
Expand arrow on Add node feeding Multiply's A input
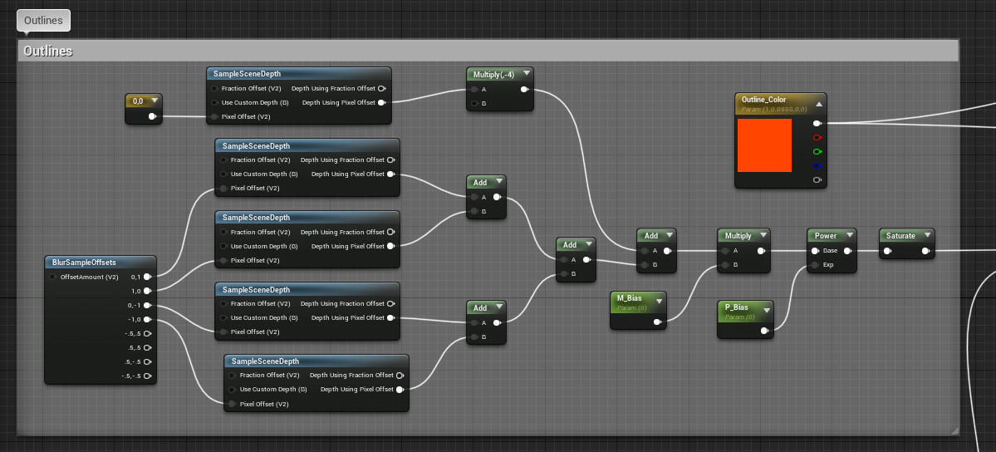coord(670,235)
